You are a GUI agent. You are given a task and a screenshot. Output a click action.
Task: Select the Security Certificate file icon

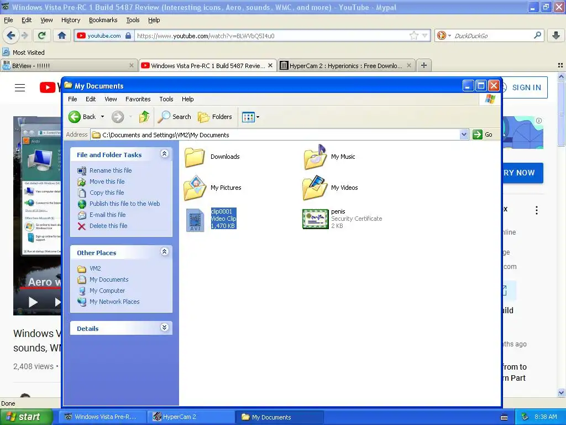click(315, 219)
